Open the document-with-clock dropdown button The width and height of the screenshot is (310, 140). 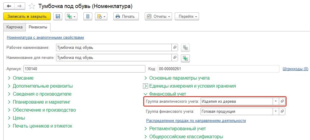(101, 17)
